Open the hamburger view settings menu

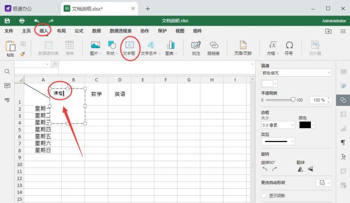click(x=343, y=31)
